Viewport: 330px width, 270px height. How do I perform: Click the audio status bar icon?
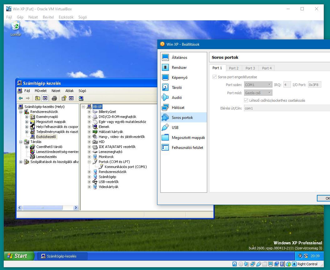(247, 264)
